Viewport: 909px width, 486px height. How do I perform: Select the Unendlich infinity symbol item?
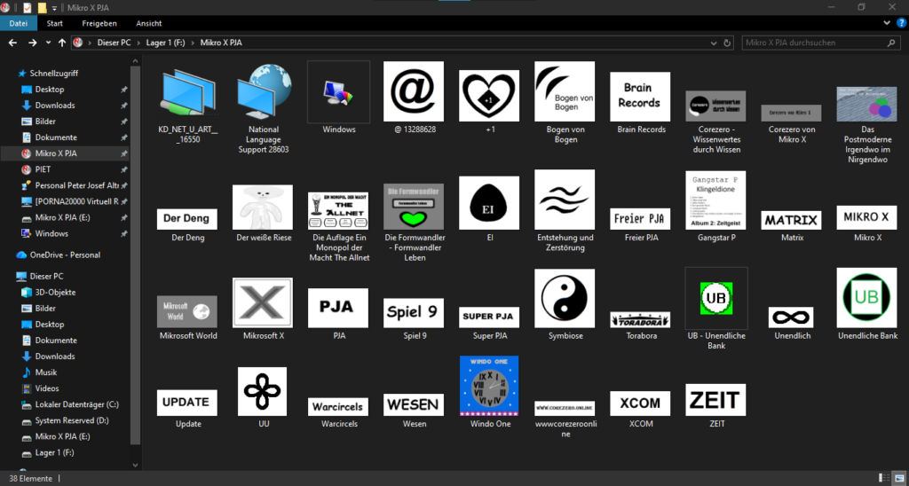(x=790, y=317)
